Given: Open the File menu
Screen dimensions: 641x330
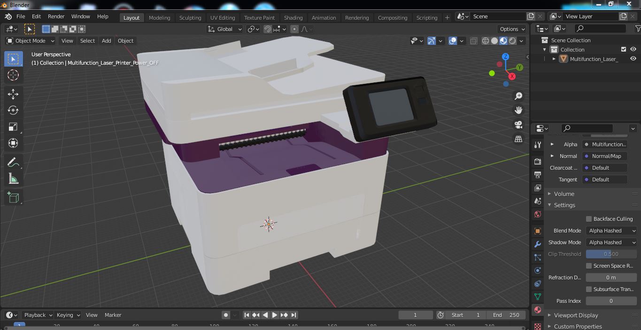Looking at the screenshot, I should point(21,16).
